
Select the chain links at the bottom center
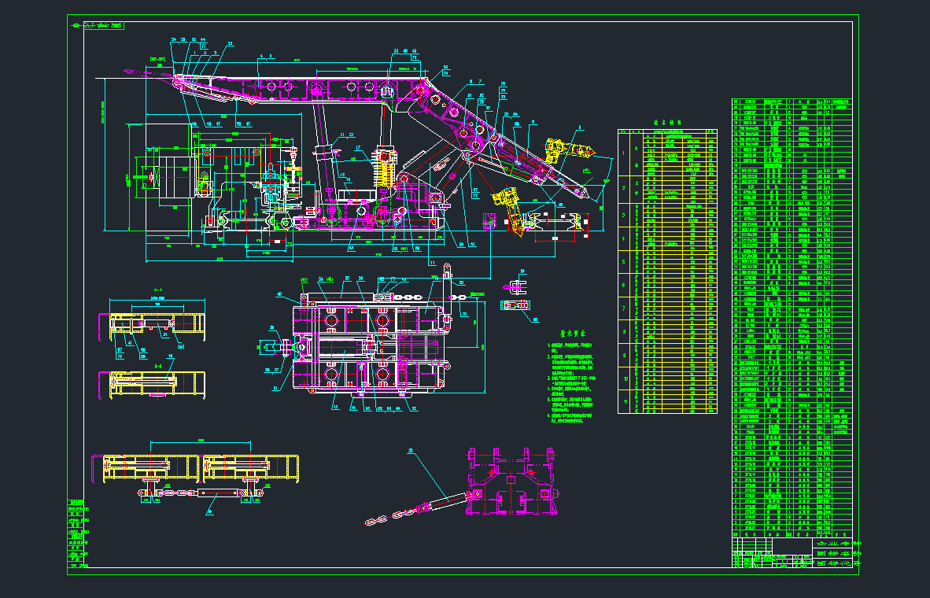(x=392, y=517)
